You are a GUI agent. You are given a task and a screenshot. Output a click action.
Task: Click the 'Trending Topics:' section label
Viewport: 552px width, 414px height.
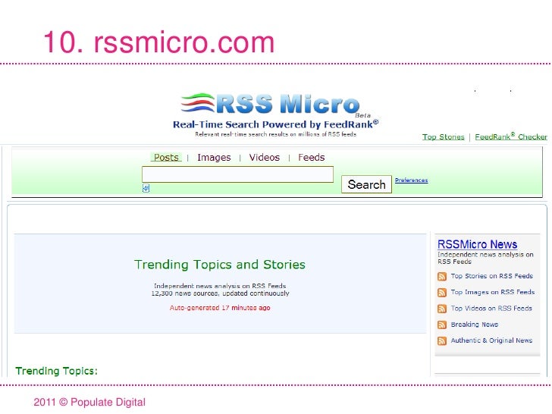click(56, 371)
